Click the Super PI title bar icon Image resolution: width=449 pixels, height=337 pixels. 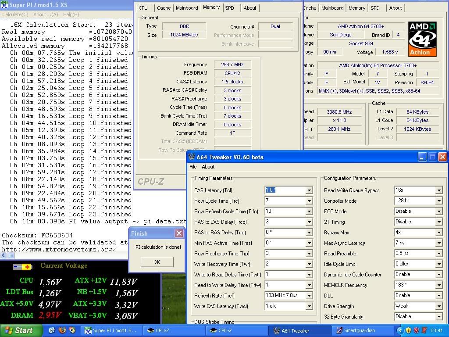[4, 4]
